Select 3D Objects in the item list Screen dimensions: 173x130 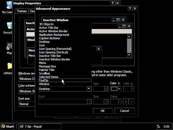[65, 24]
